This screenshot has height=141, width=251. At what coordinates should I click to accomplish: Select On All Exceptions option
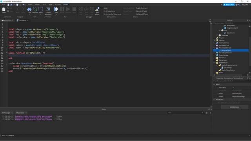pos(109,11)
